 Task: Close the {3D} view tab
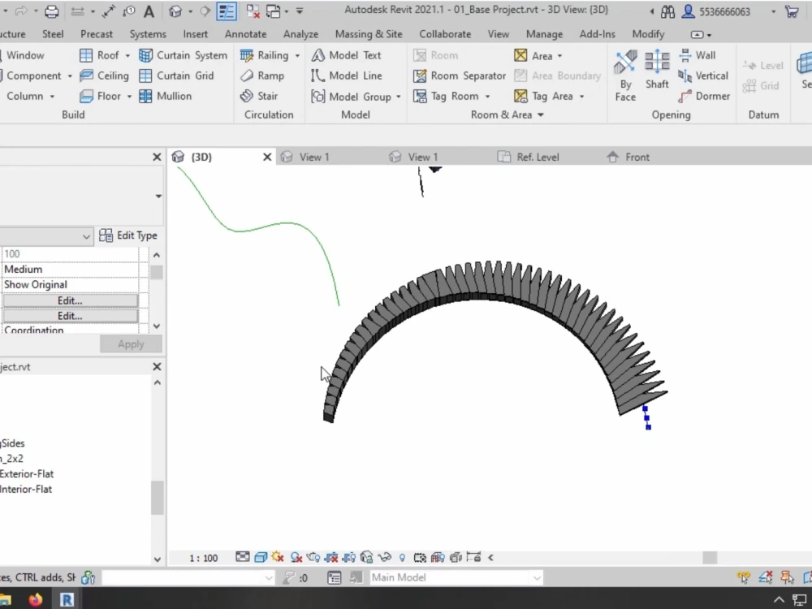[x=267, y=157]
